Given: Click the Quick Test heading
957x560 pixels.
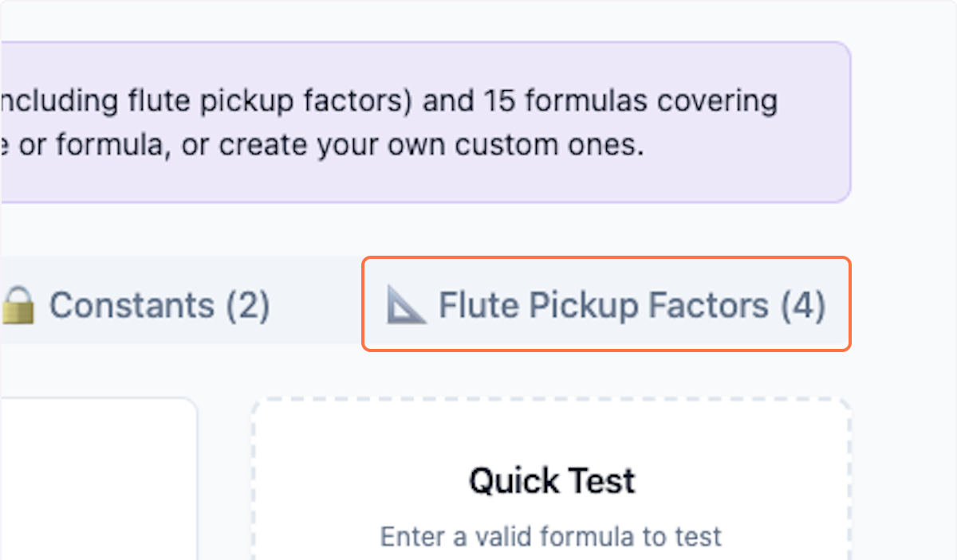Looking at the screenshot, I should [552, 480].
